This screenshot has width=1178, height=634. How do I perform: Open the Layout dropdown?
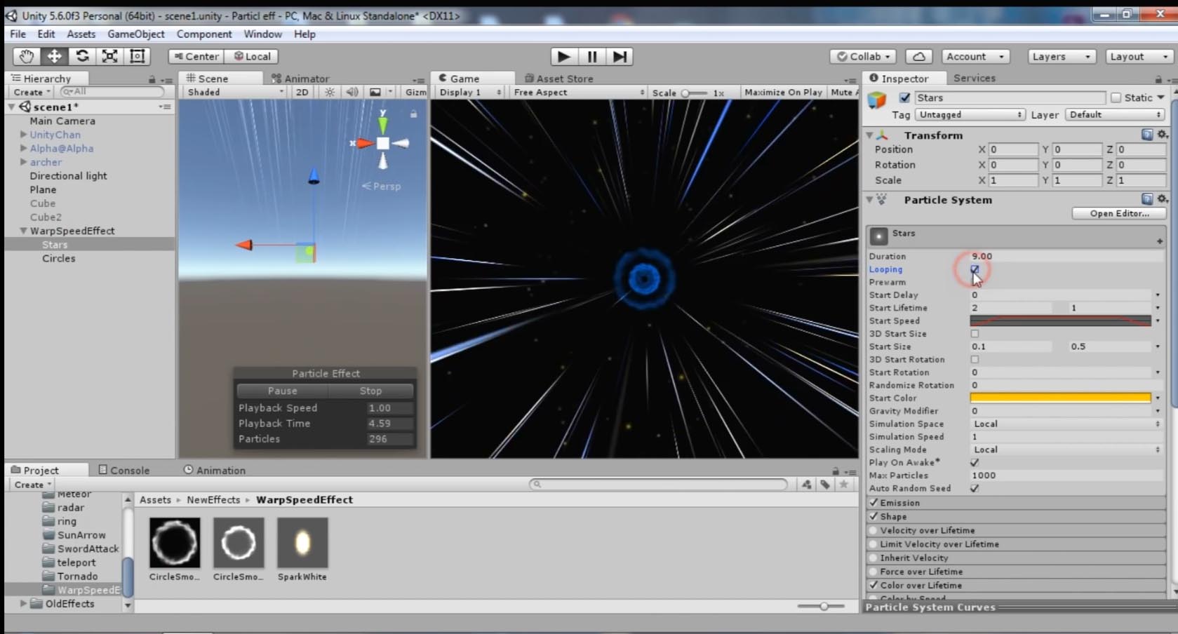point(1139,56)
